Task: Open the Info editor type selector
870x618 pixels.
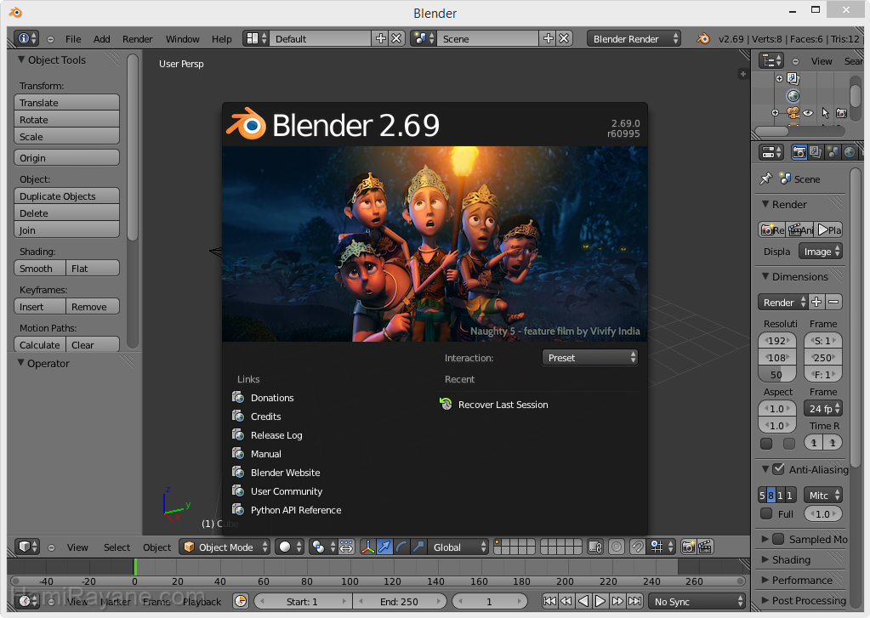Action: [x=26, y=38]
